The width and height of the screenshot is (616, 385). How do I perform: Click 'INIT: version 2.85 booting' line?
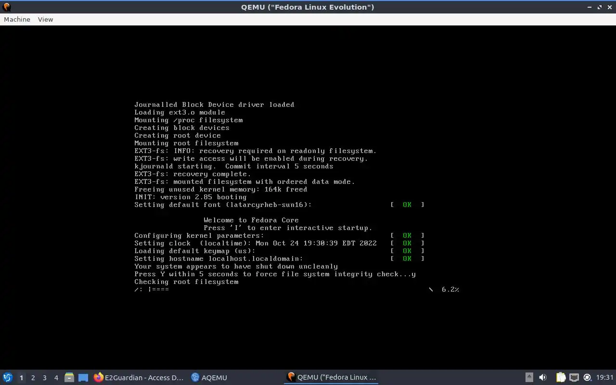tap(191, 197)
